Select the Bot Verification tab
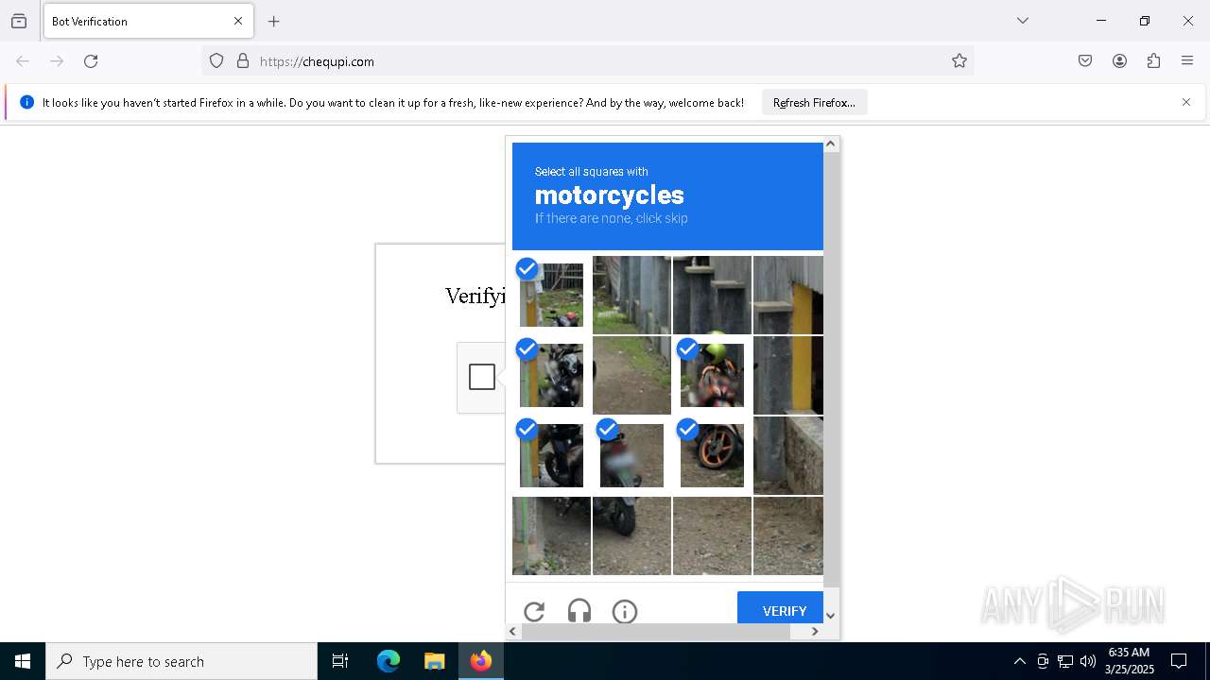The height and width of the screenshot is (680, 1210). [148, 21]
